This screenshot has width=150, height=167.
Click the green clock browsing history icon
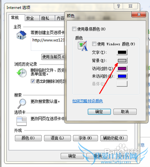[x=22, y=73]
